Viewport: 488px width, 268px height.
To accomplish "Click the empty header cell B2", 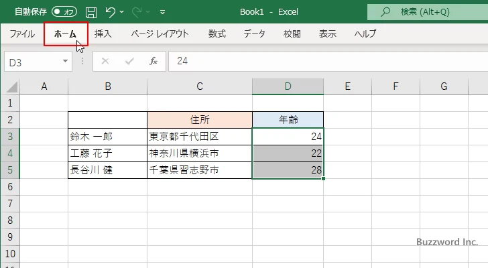I will [108, 120].
